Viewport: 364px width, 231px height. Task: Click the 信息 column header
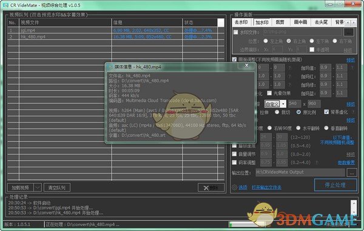pos(147,22)
